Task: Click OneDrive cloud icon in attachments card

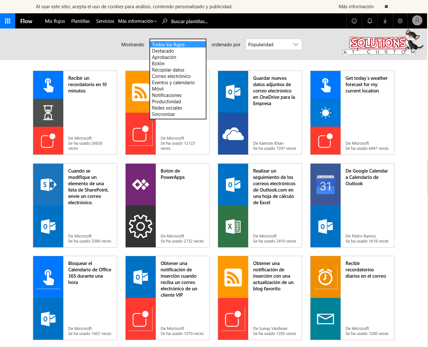Action: (233, 134)
